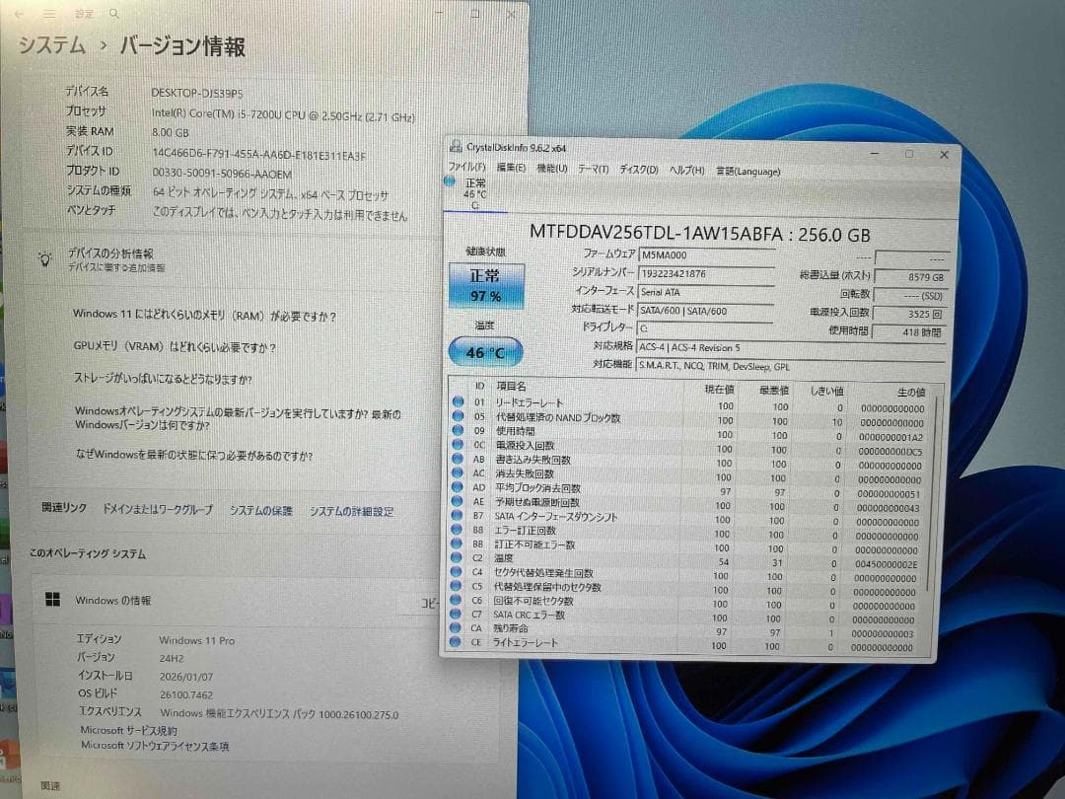Click the raw value 00450000002E in 温度 row

[x=886, y=564]
